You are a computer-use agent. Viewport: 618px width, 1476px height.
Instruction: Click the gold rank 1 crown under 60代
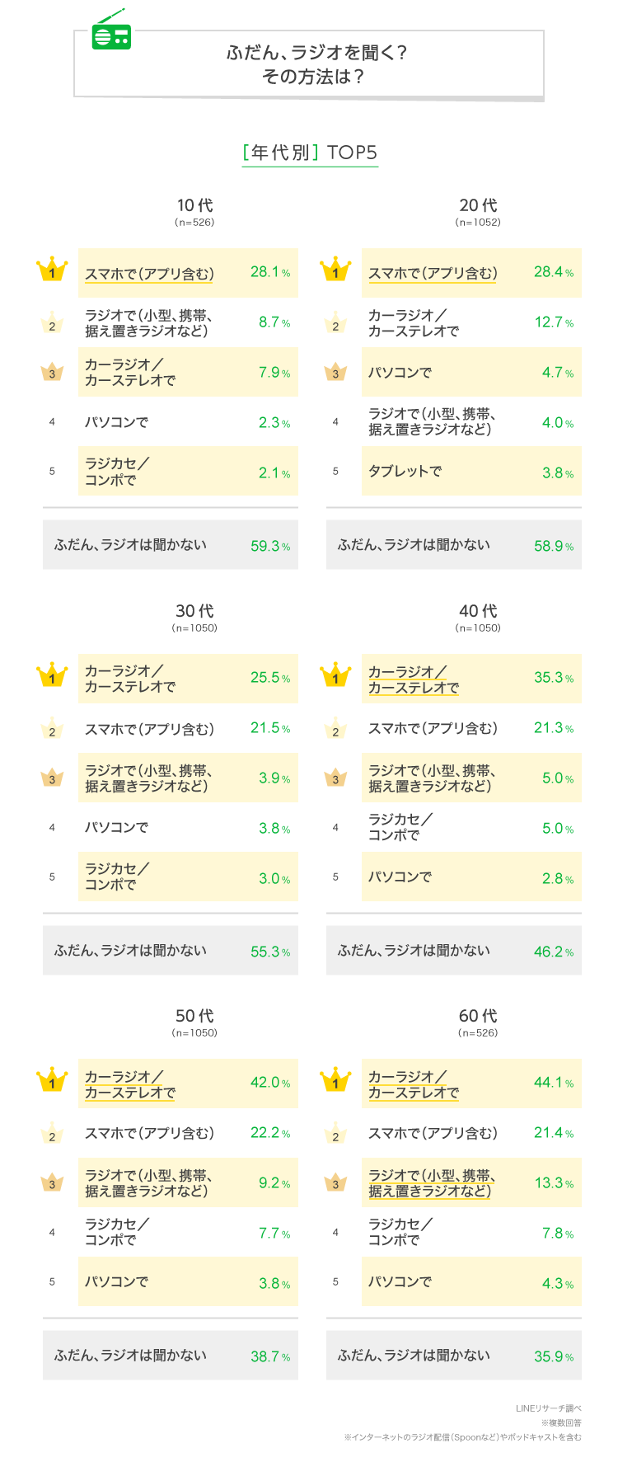tap(335, 1081)
